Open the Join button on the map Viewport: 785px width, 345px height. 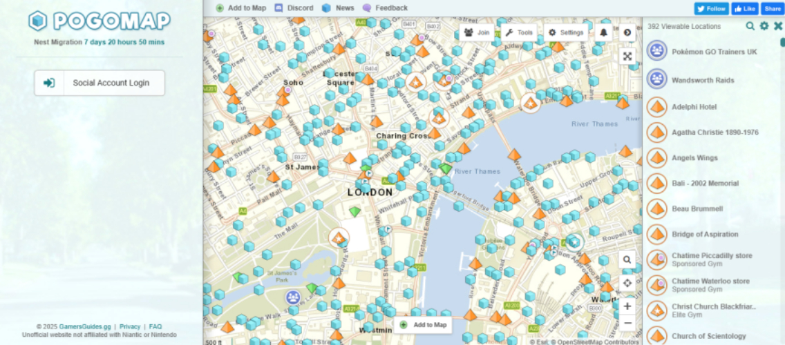477,32
